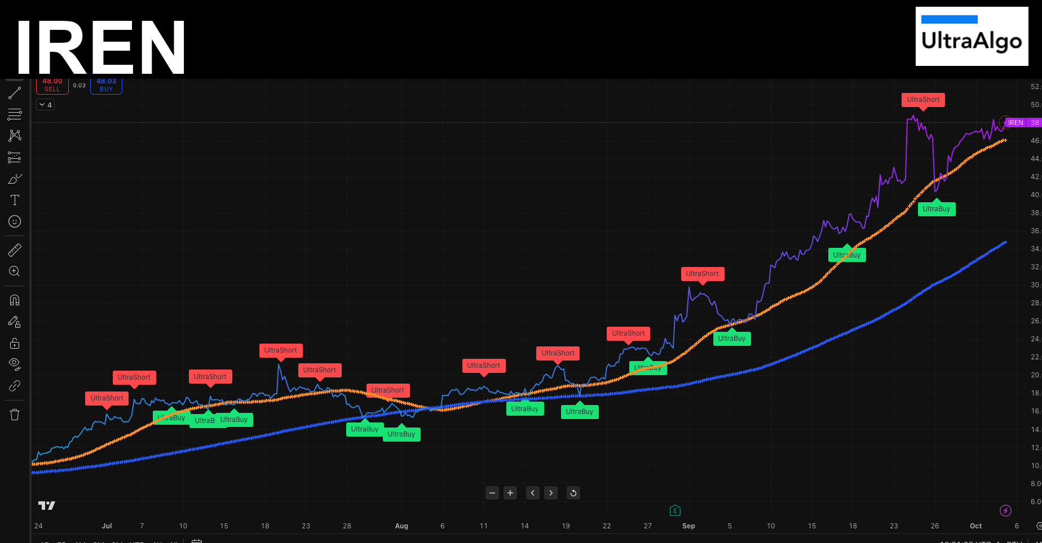
Task: Toggle Lock All Drawings padlock
Action: (x=15, y=343)
